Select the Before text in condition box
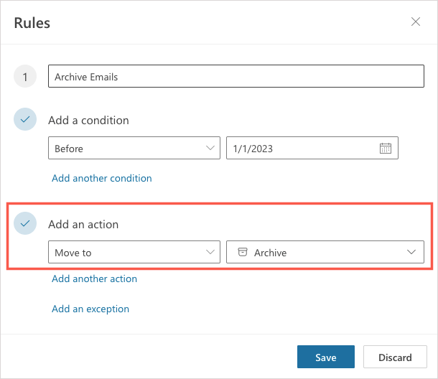The height and width of the screenshot is (379, 438). click(x=69, y=149)
